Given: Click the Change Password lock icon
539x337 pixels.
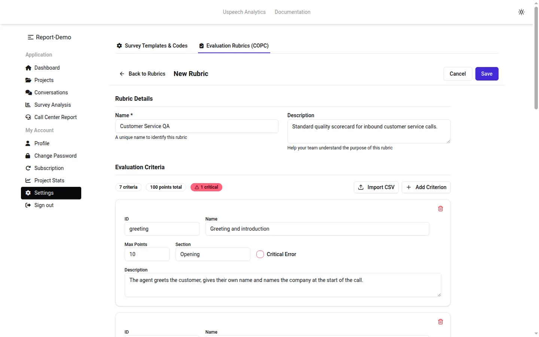Looking at the screenshot, I should 28,156.
